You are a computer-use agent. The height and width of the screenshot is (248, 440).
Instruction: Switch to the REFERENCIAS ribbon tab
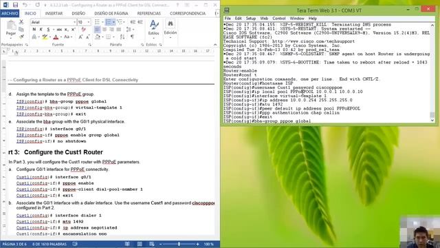(x=149, y=13)
